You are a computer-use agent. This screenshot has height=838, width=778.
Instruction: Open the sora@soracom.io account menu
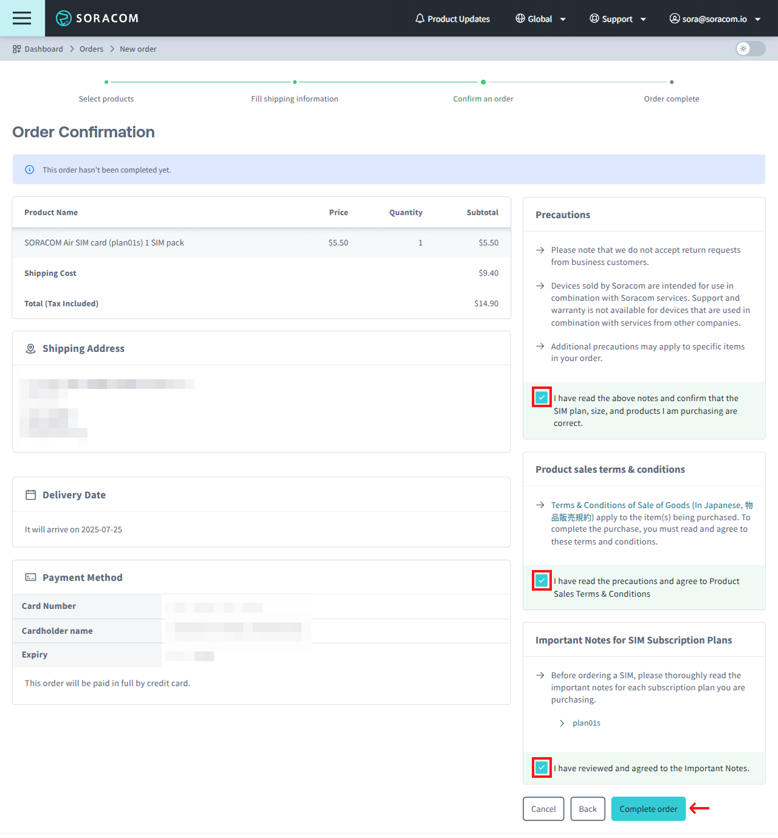(715, 18)
